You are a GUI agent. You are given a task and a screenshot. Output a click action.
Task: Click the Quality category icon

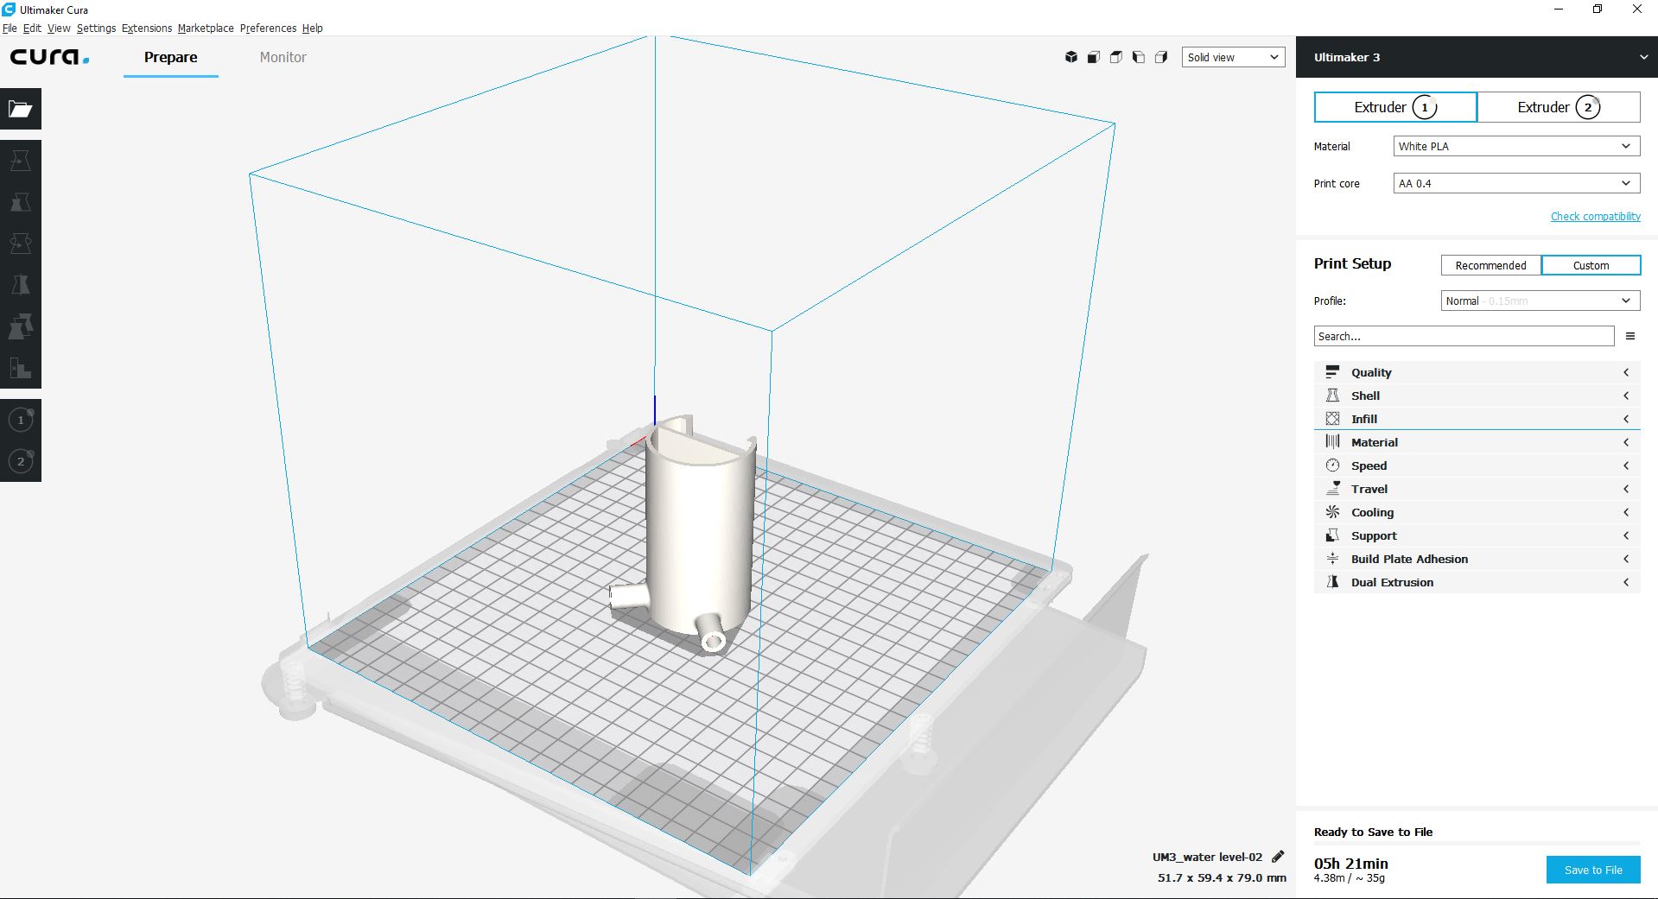(x=1332, y=371)
